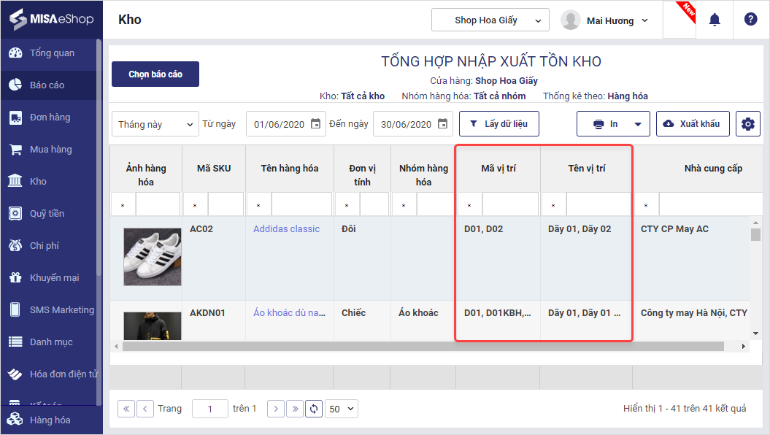Click the Nhà cung cấp column header
This screenshot has width=770, height=435.
tap(713, 169)
